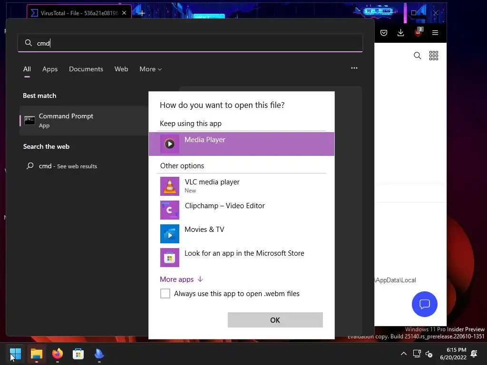Open Windows Start button

[15, 354]
